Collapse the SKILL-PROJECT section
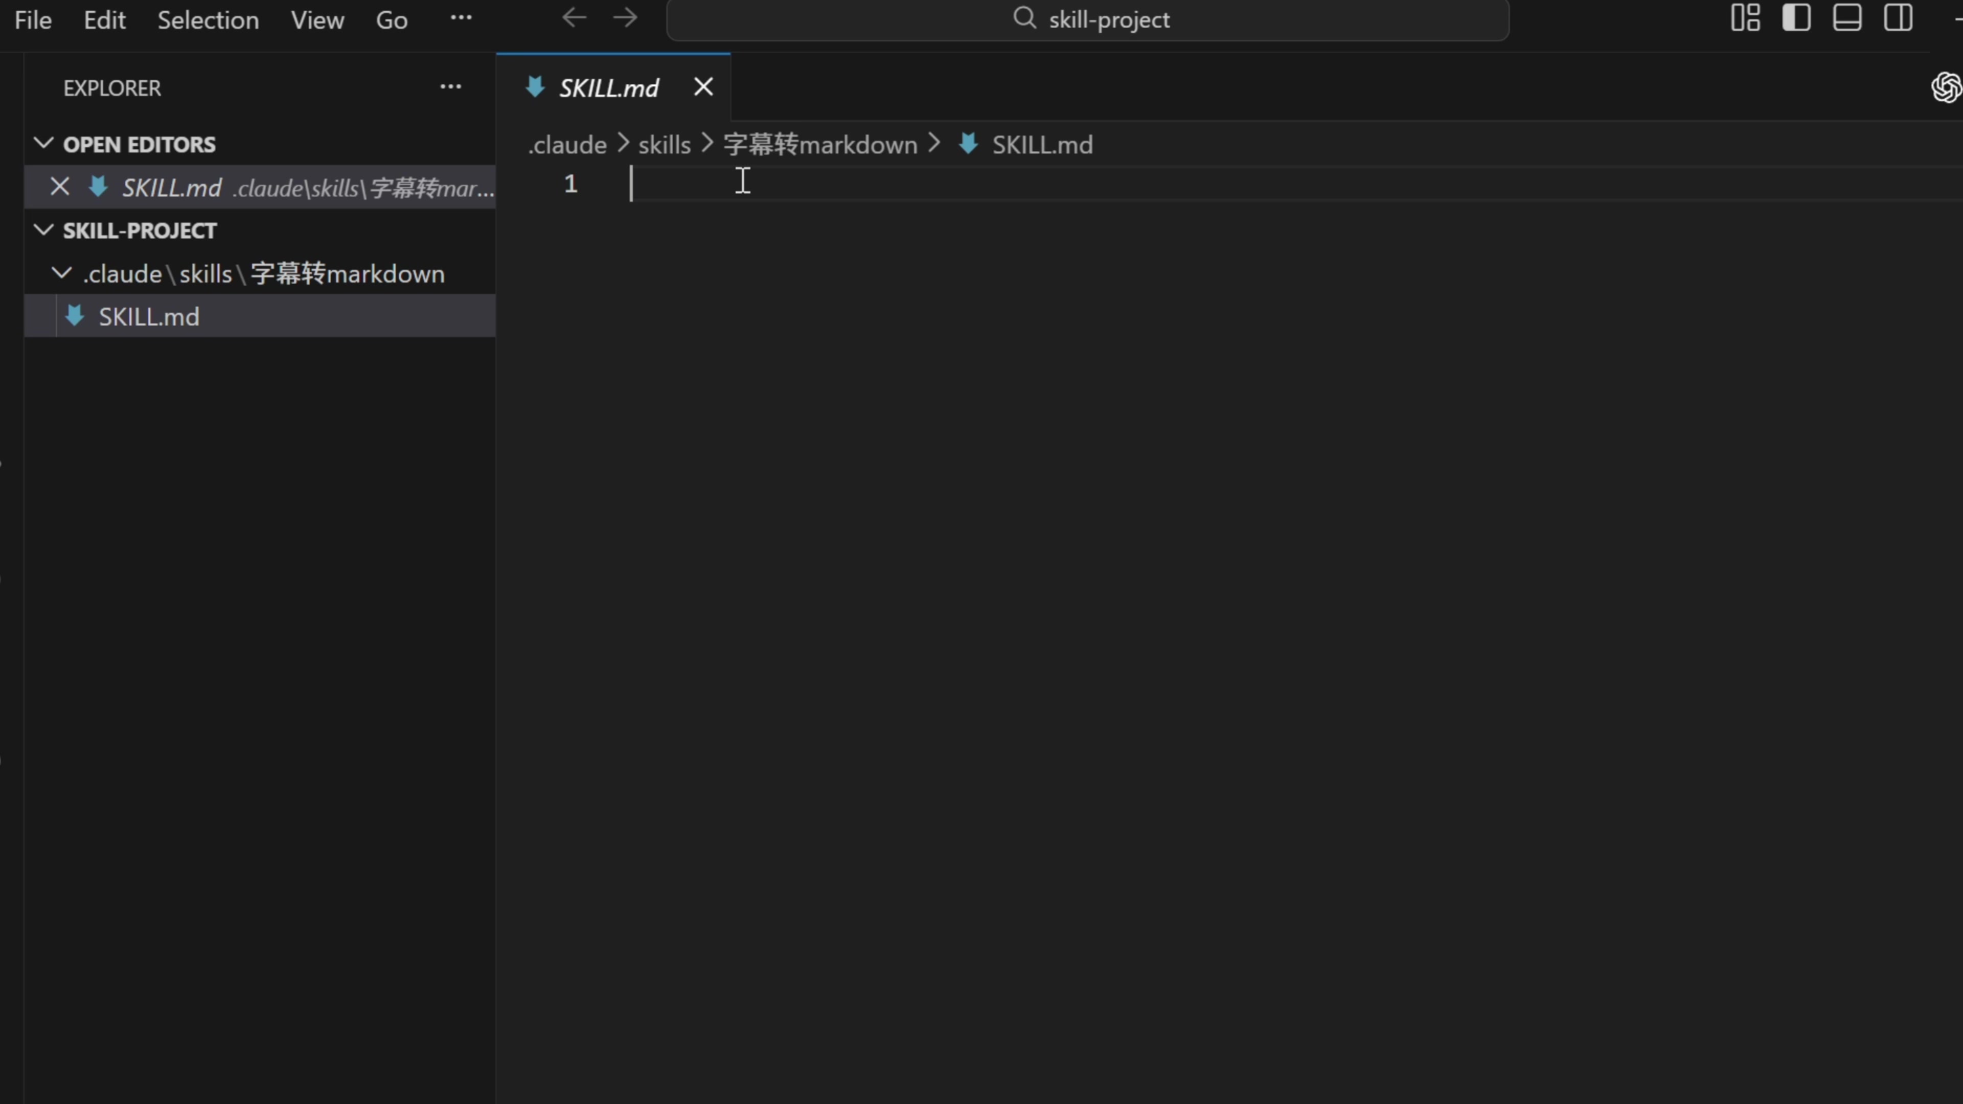 point(43,230)
